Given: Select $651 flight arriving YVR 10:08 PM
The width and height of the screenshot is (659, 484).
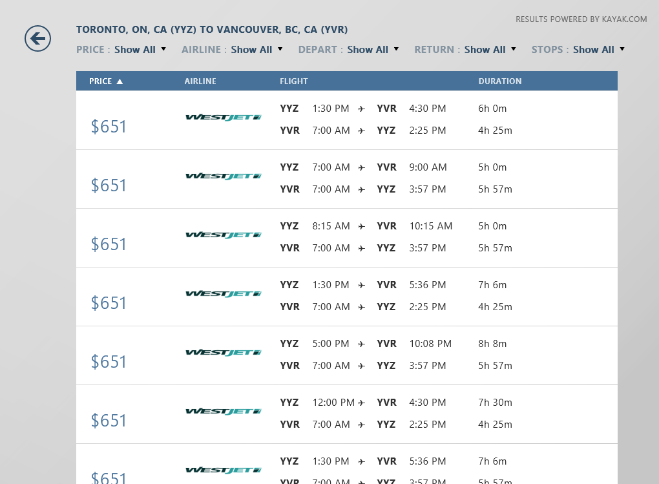Looking at the screenshot, I should tap(347, 356).
